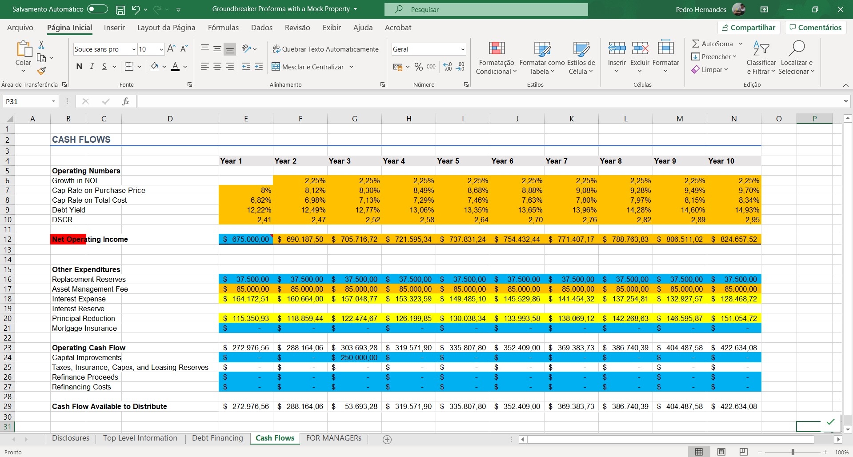853x457 pixels.
Task: Open the Geral number format dropdown
Action: click(464, 49)
